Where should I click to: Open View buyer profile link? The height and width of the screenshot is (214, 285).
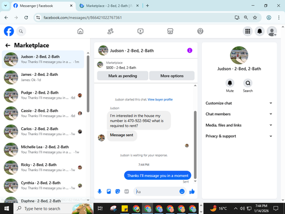pos(160,99)
